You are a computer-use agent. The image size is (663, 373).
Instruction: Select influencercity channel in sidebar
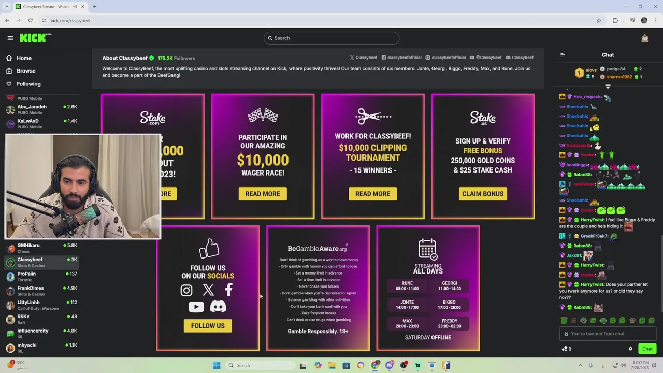(41, 334)
